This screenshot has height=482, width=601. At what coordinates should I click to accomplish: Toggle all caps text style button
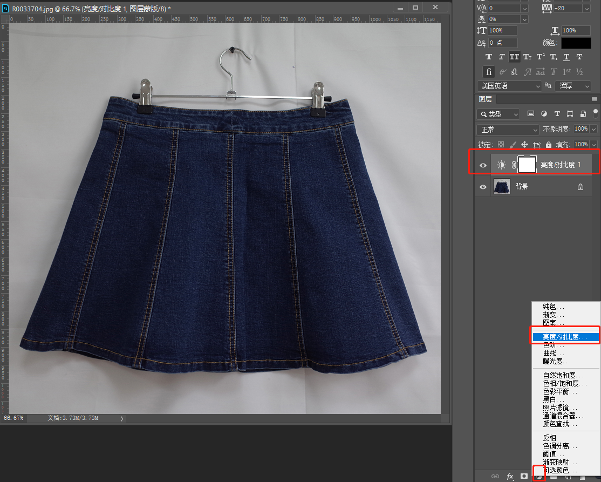514,57
